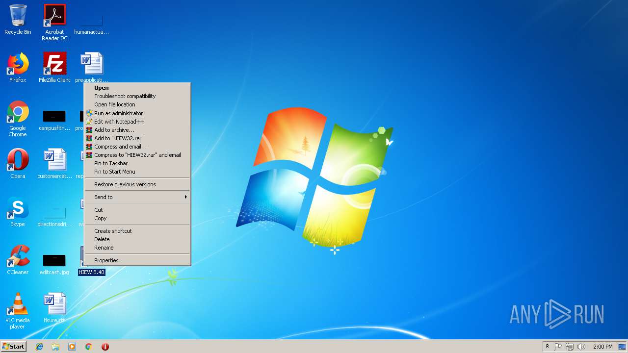Select the preapplicati... Word document icon
The image size is (628, 353).
point(92,68)
